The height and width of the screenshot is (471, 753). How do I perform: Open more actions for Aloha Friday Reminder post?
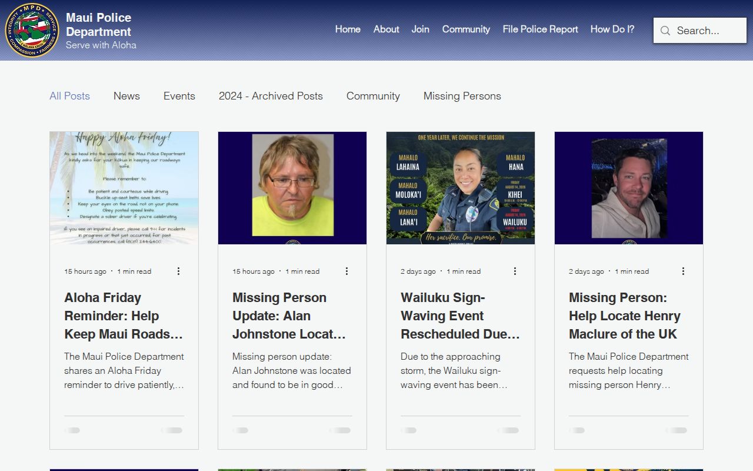pyautogui.click(x=178, y=271)
